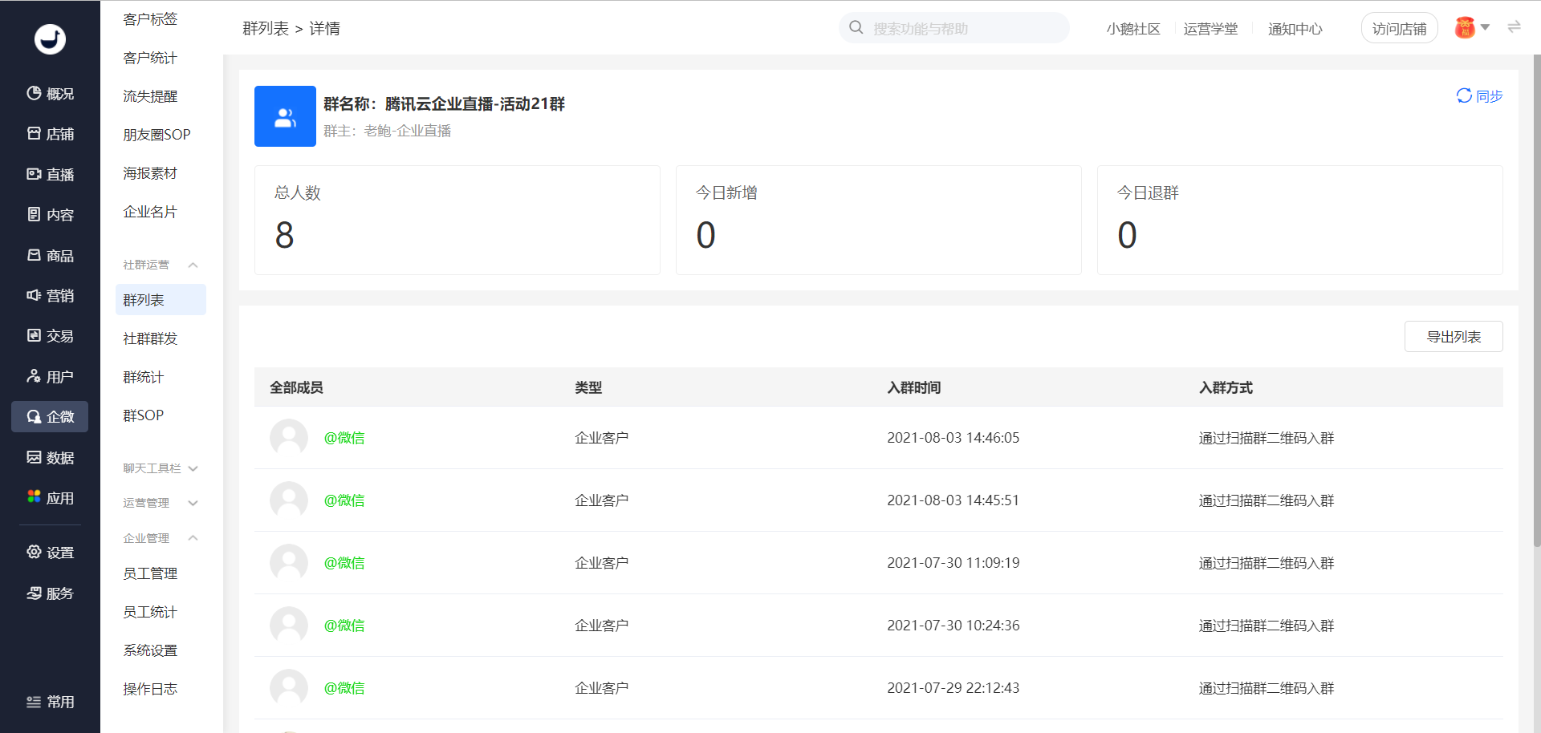Click the 今日退群 stat card
Image resolution: width=1541 pixels, height=733 pixels.
click(x=1300, y=220)
